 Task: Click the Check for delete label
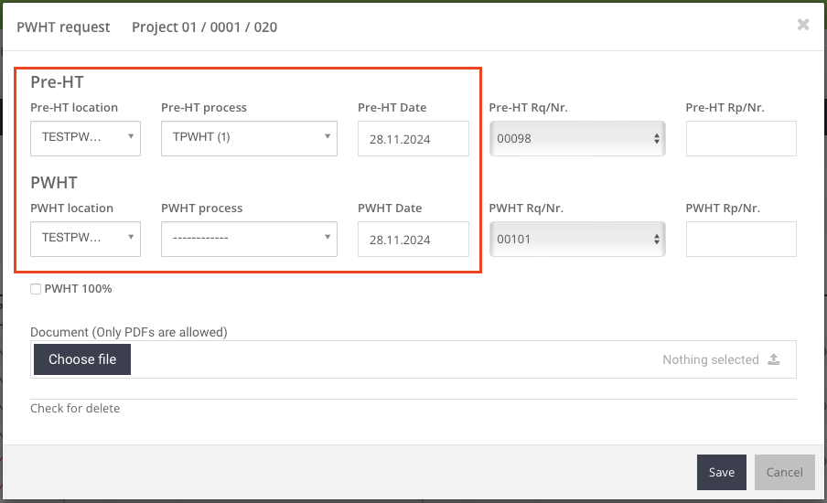[75, 408]
